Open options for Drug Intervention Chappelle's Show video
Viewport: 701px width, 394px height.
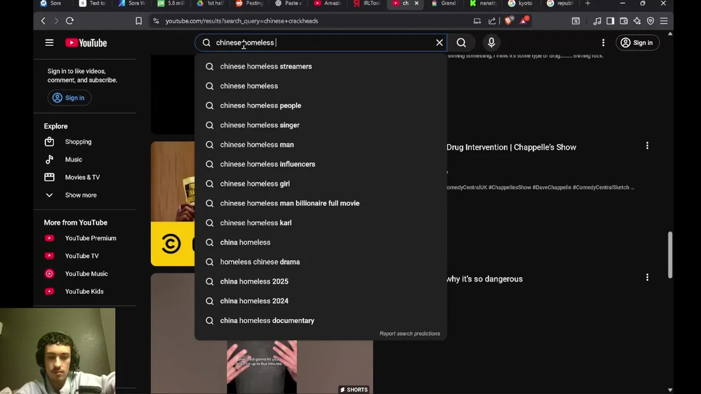pyautogui.click(x=647, y=146)
